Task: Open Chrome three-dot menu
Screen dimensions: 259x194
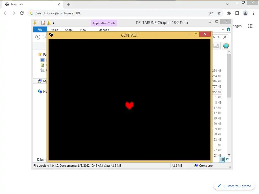Action: (253, 13)
